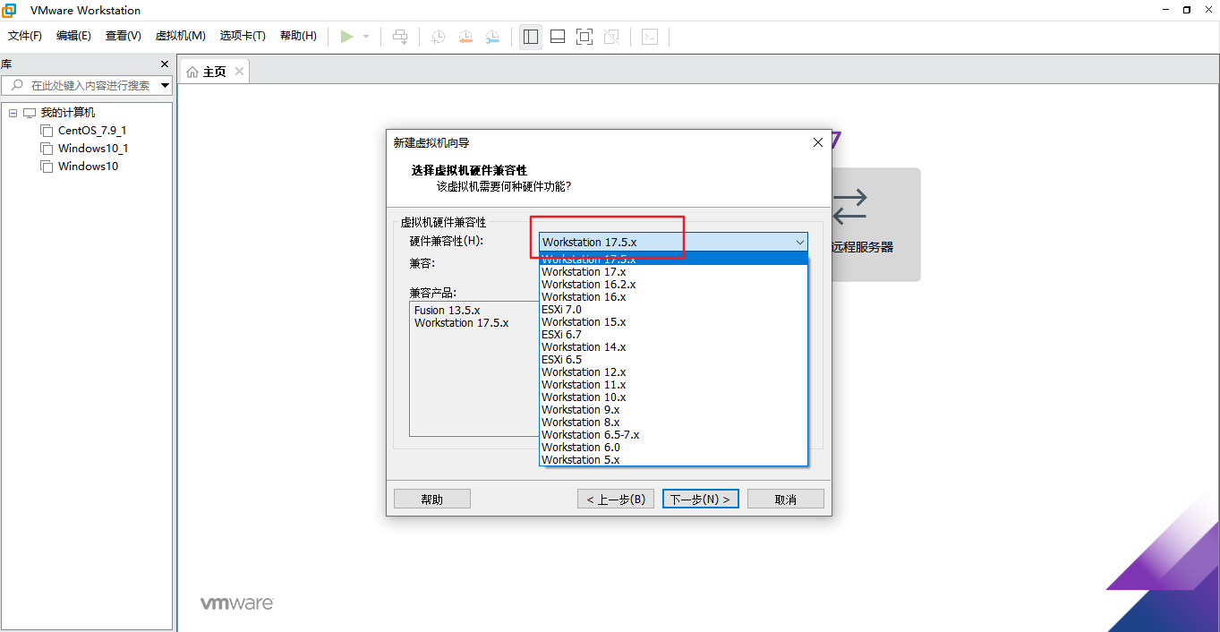Screen dimensions: 1220x632
Task: Open the Snapshot Manager wrench icon
Action: (491, 37)
